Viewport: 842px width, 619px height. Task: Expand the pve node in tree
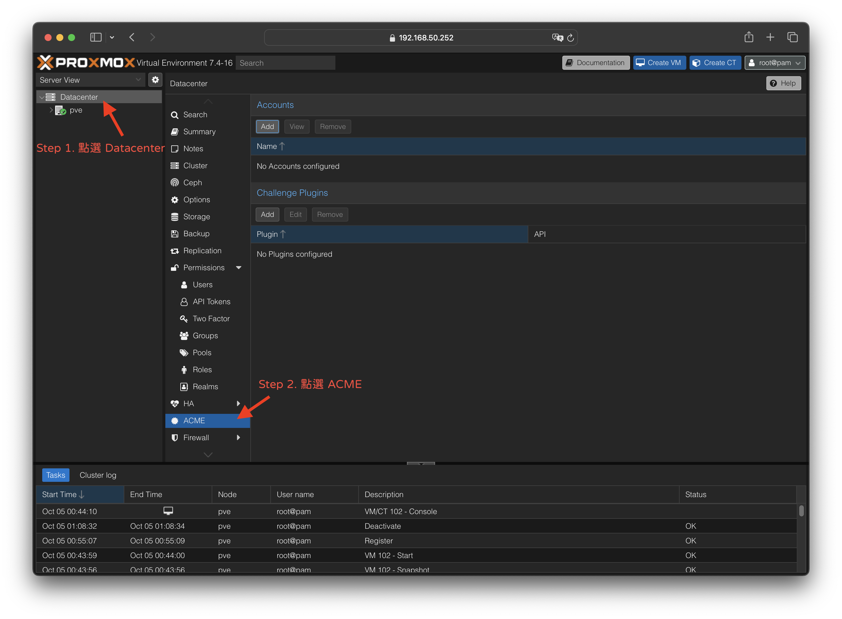click(x=51, y=110)
